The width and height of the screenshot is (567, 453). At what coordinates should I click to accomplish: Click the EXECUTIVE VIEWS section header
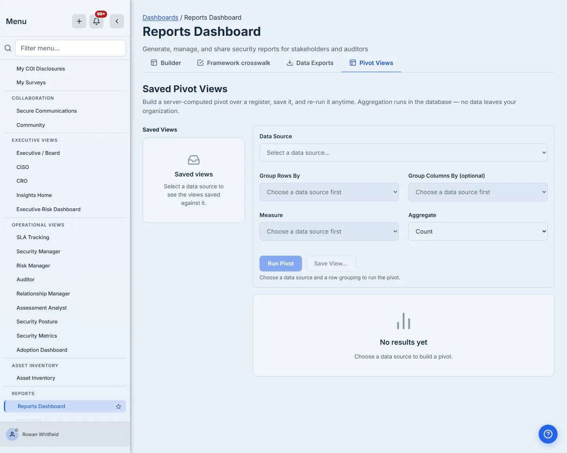(x=35, y=140)
